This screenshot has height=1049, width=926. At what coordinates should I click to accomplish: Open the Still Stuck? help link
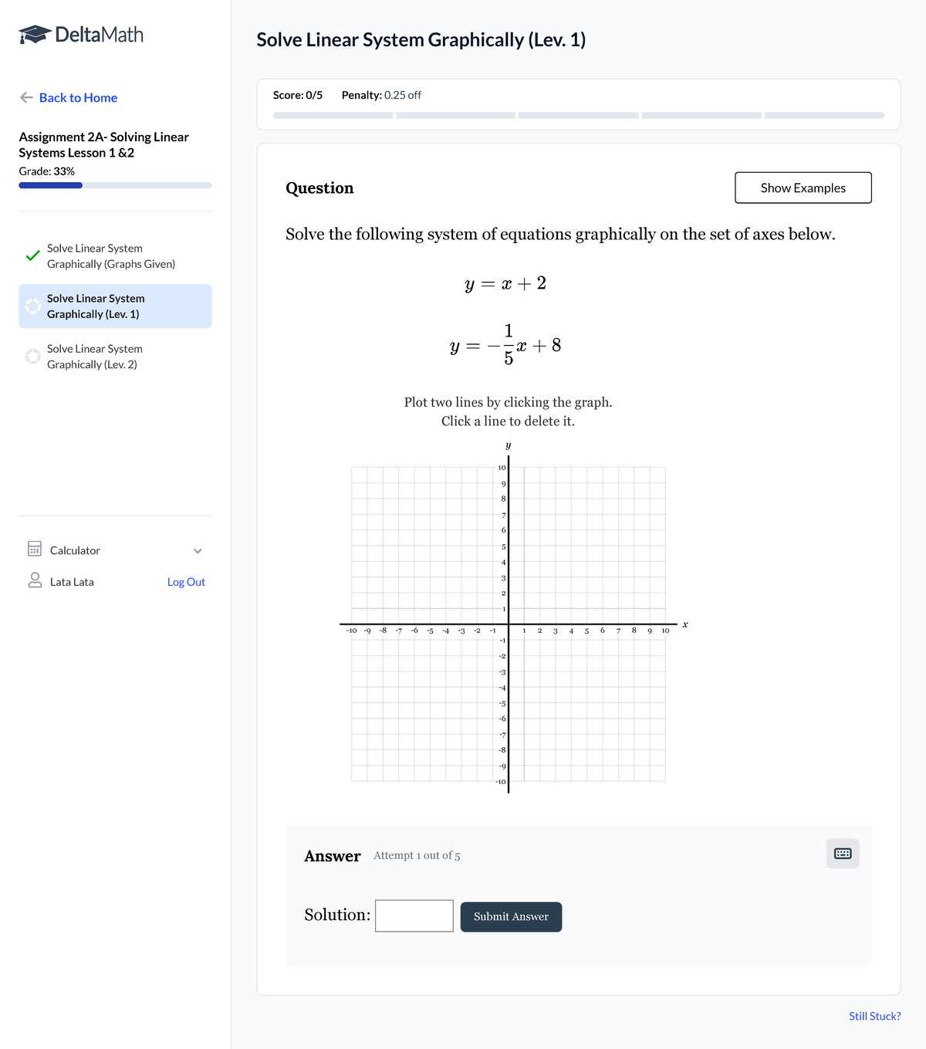coord(874,1016)
